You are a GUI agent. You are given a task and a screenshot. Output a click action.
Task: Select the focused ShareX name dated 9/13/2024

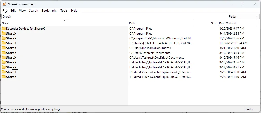coord(11,67)
